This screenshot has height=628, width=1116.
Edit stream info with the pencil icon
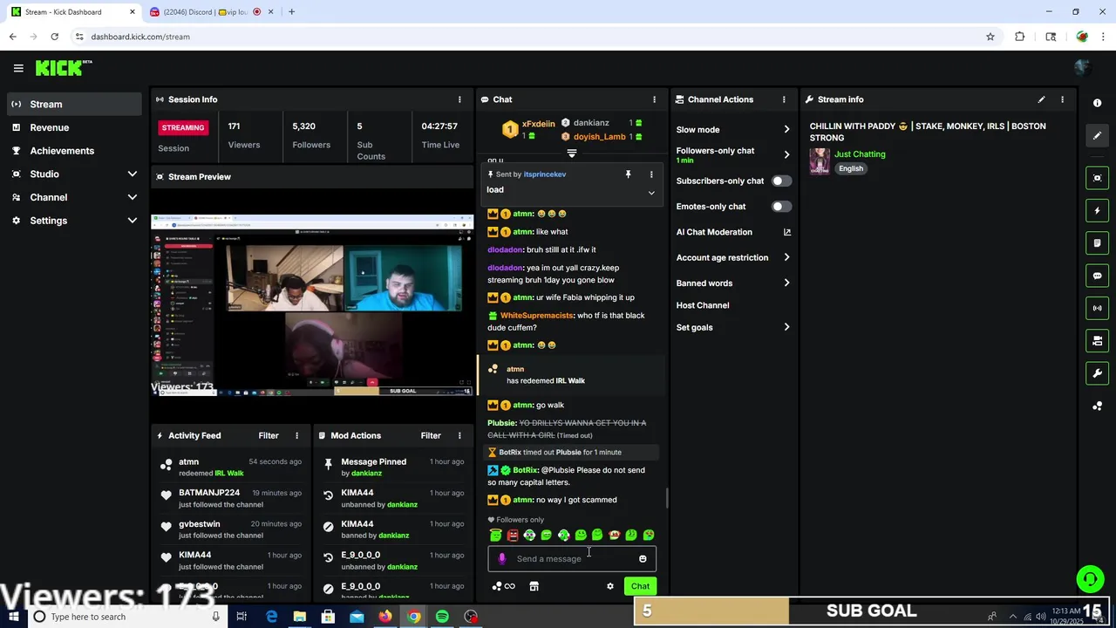(1041, 99)
